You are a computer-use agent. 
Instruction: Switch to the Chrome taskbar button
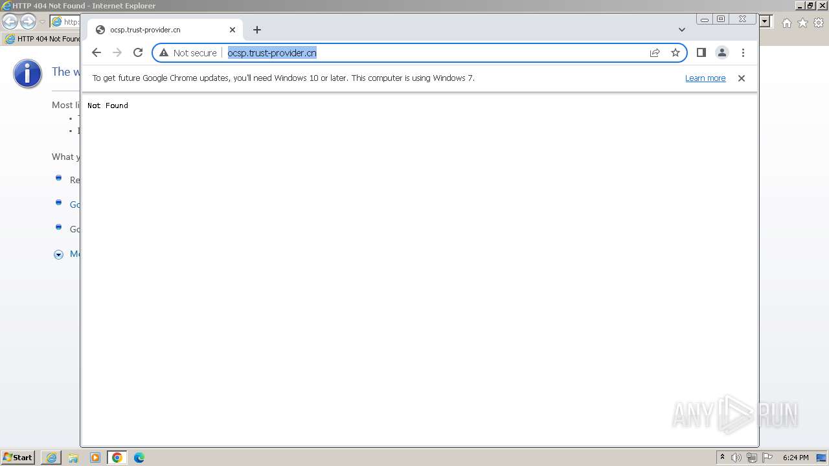[117, 458]
